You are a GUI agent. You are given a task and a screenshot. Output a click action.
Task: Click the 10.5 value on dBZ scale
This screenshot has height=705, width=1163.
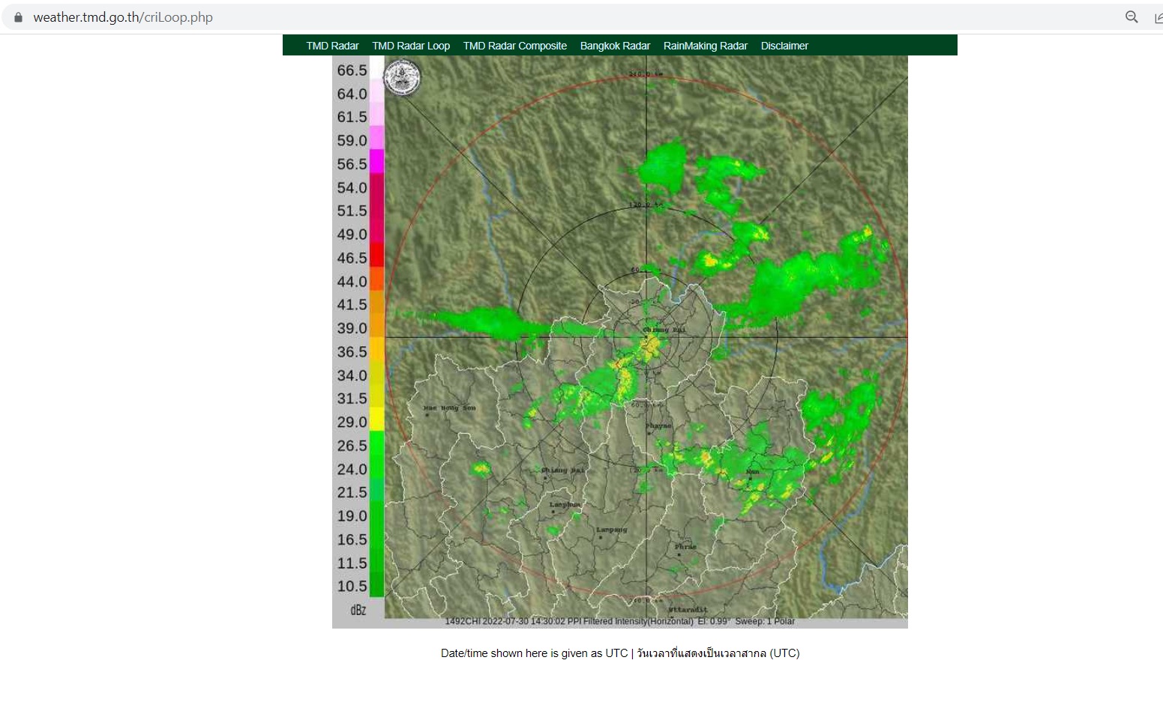(352, 586)
